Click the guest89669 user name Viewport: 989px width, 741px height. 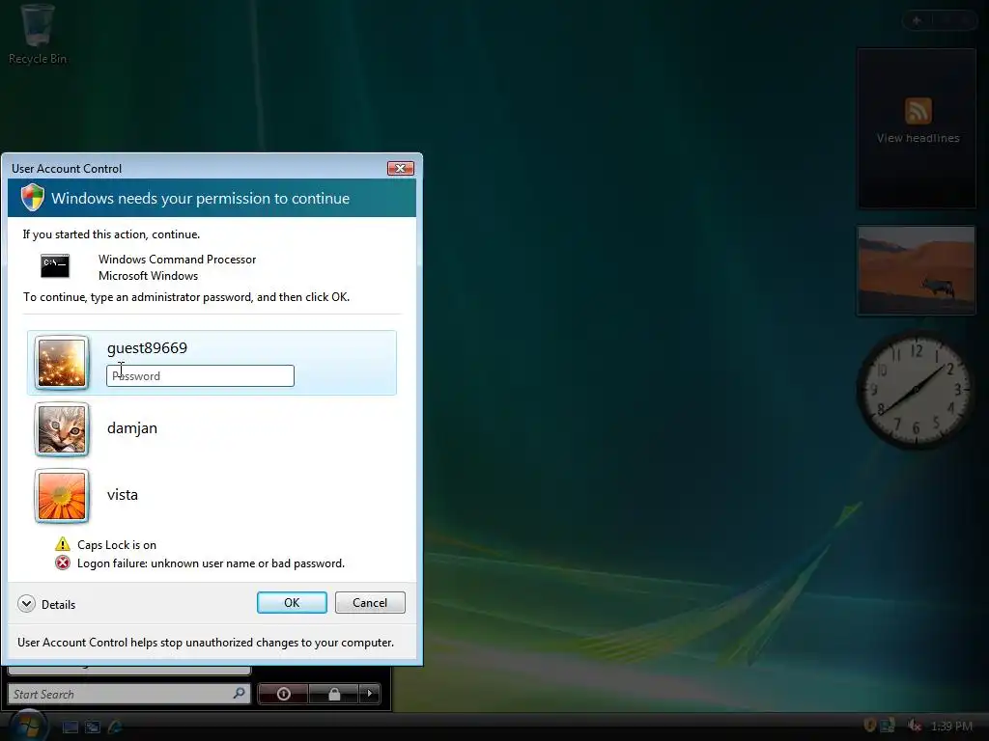pos(147,347)
